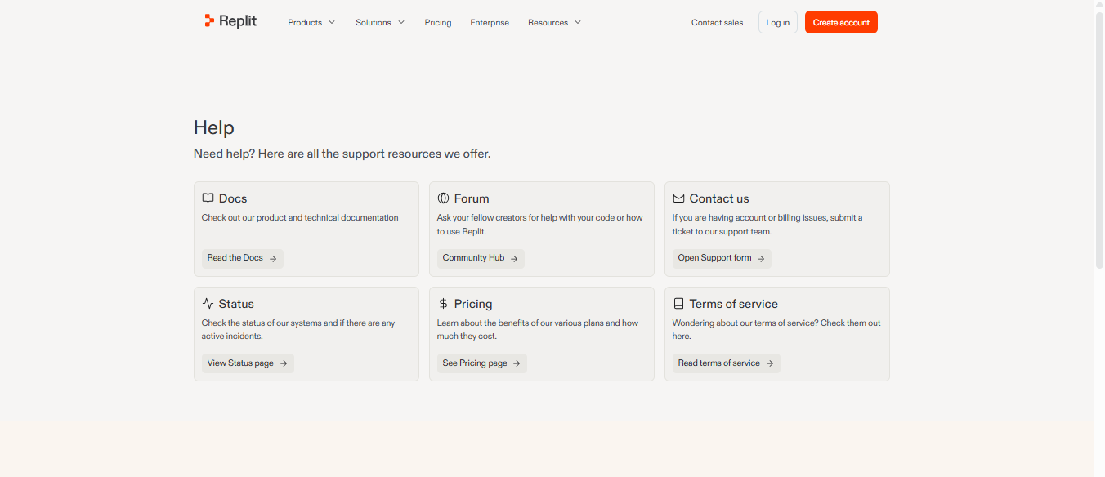Click 'Wondering about our terms of service' text
1105x477 pixels.
(x=776, y=330)
